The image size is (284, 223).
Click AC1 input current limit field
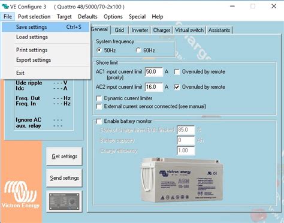tap(154, 72)
